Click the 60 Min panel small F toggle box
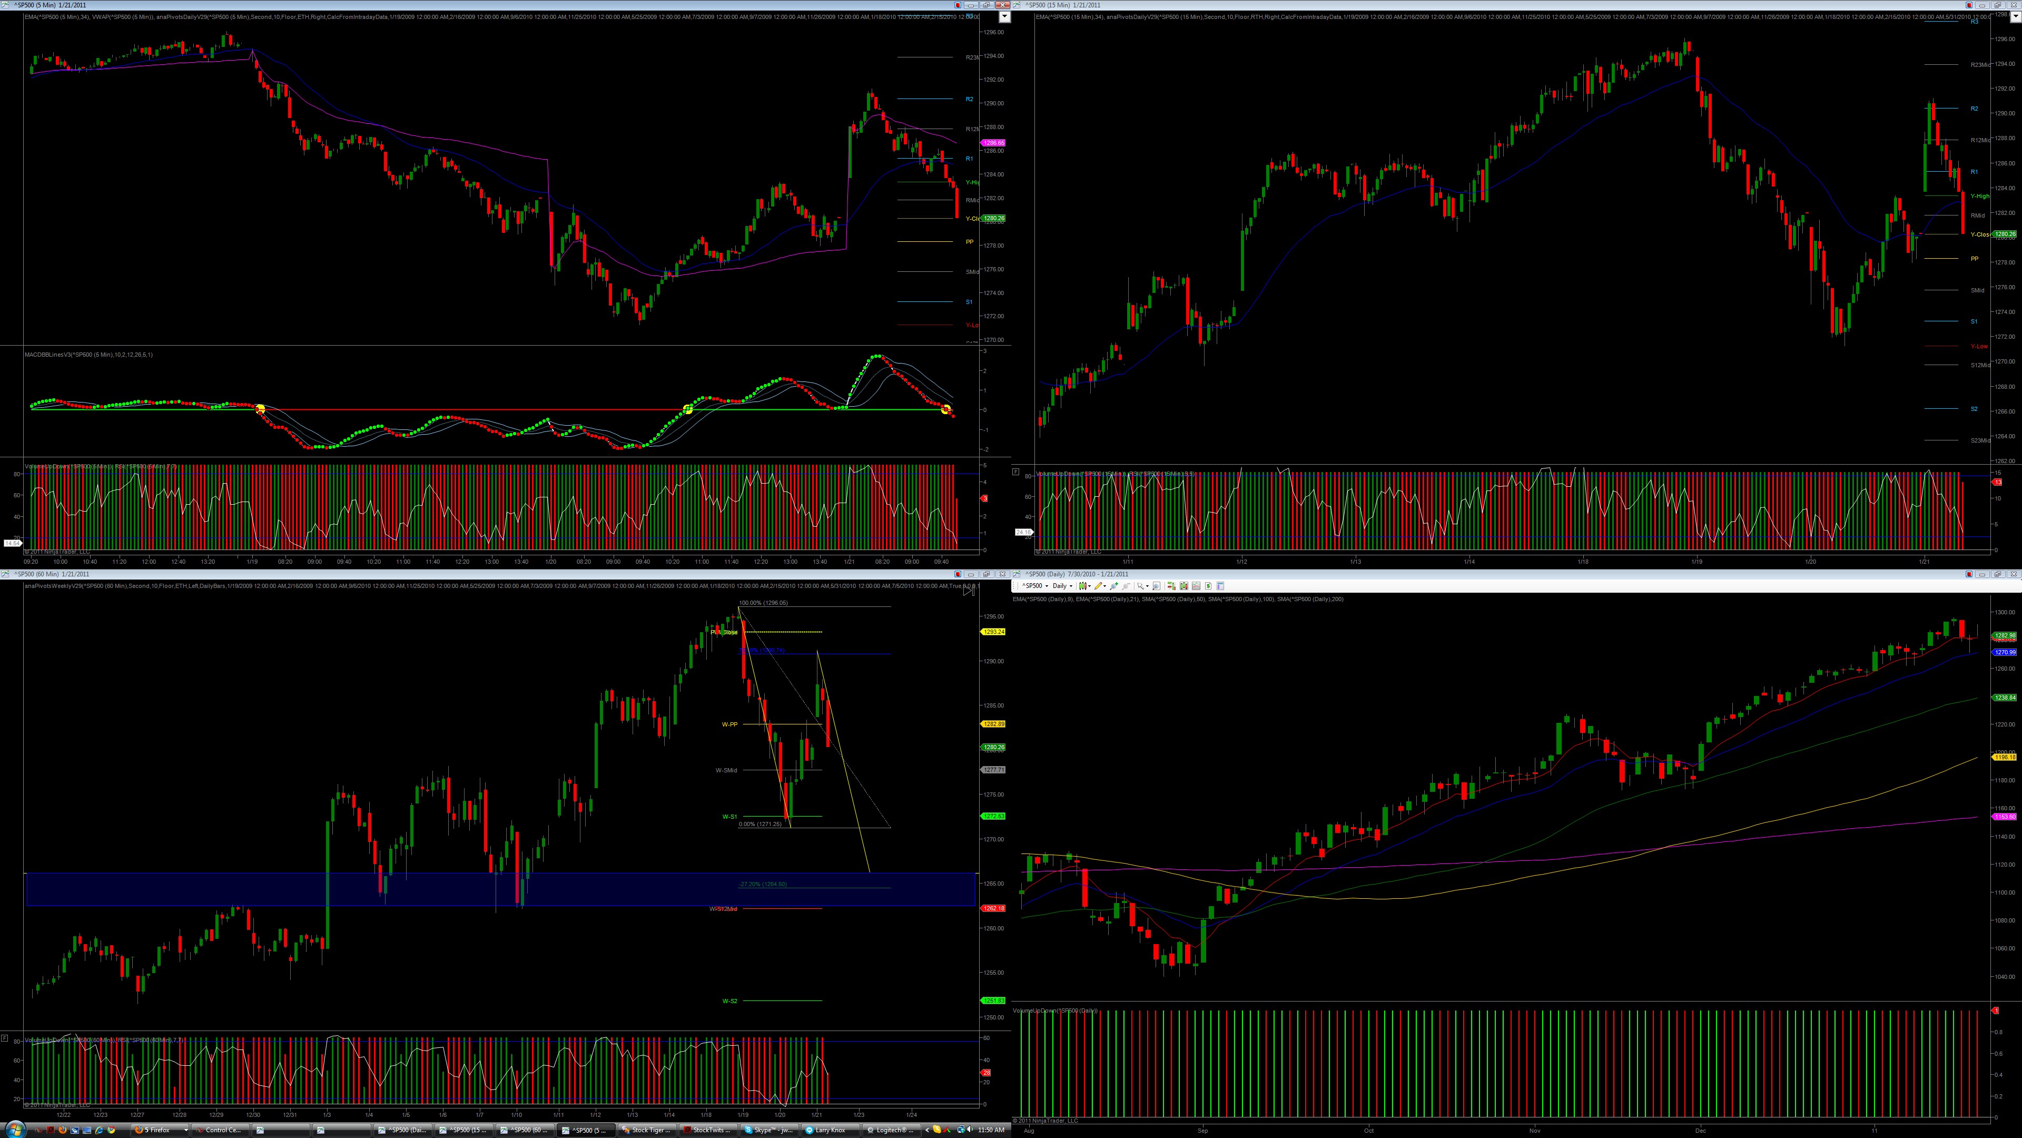Image resolution: width=2022 pixels, height=1138 pixels. (x=5, y=1038)
